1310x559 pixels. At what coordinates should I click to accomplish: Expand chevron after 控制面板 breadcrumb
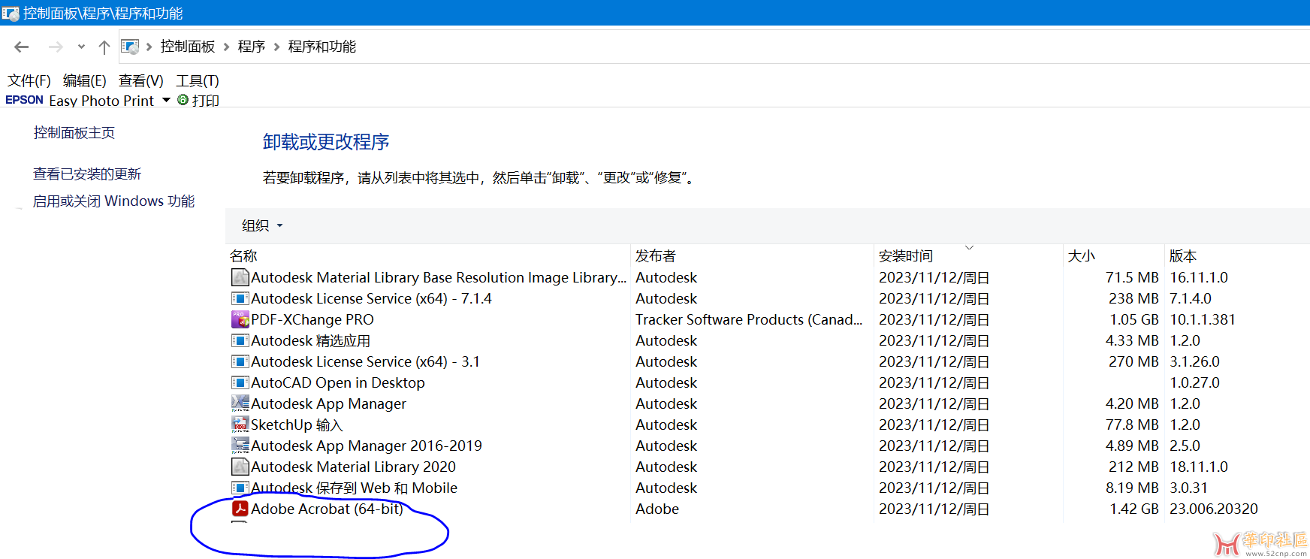point(226,47)
